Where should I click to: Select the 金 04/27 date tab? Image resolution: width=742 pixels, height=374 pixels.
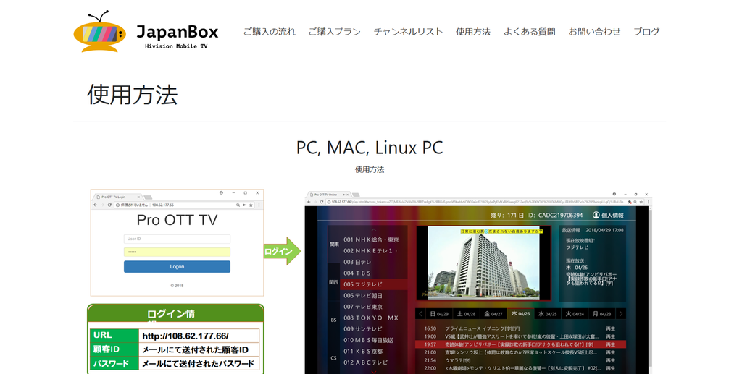(493, 314)
